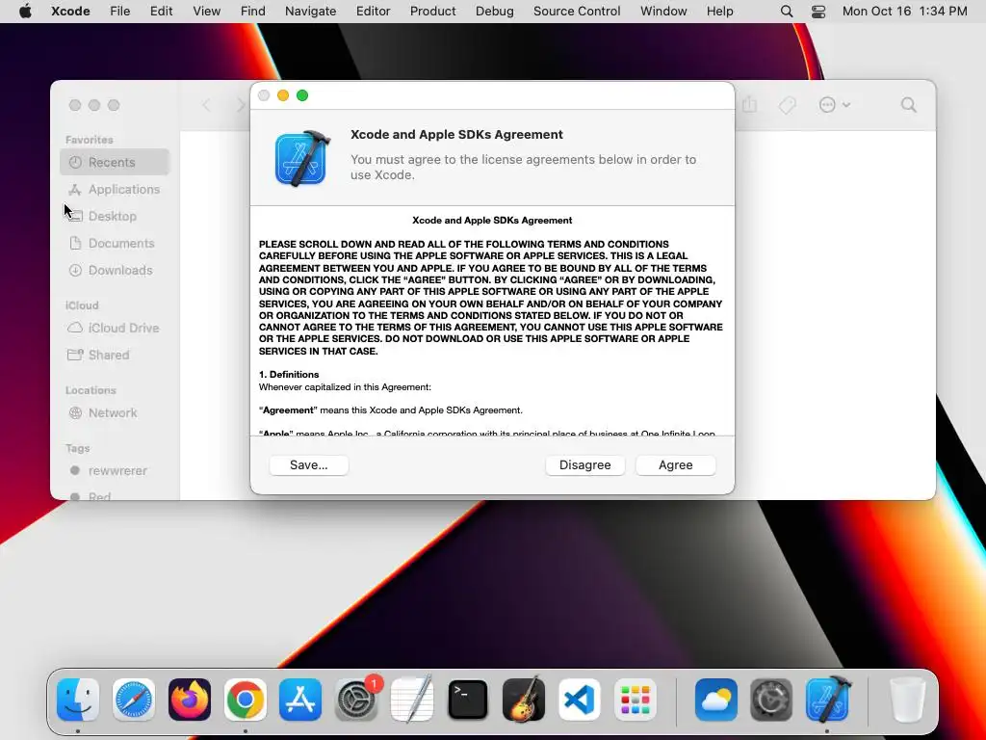Click the Finder tag icon
This screenshot has height=740, width=986.
coord(788,105)
